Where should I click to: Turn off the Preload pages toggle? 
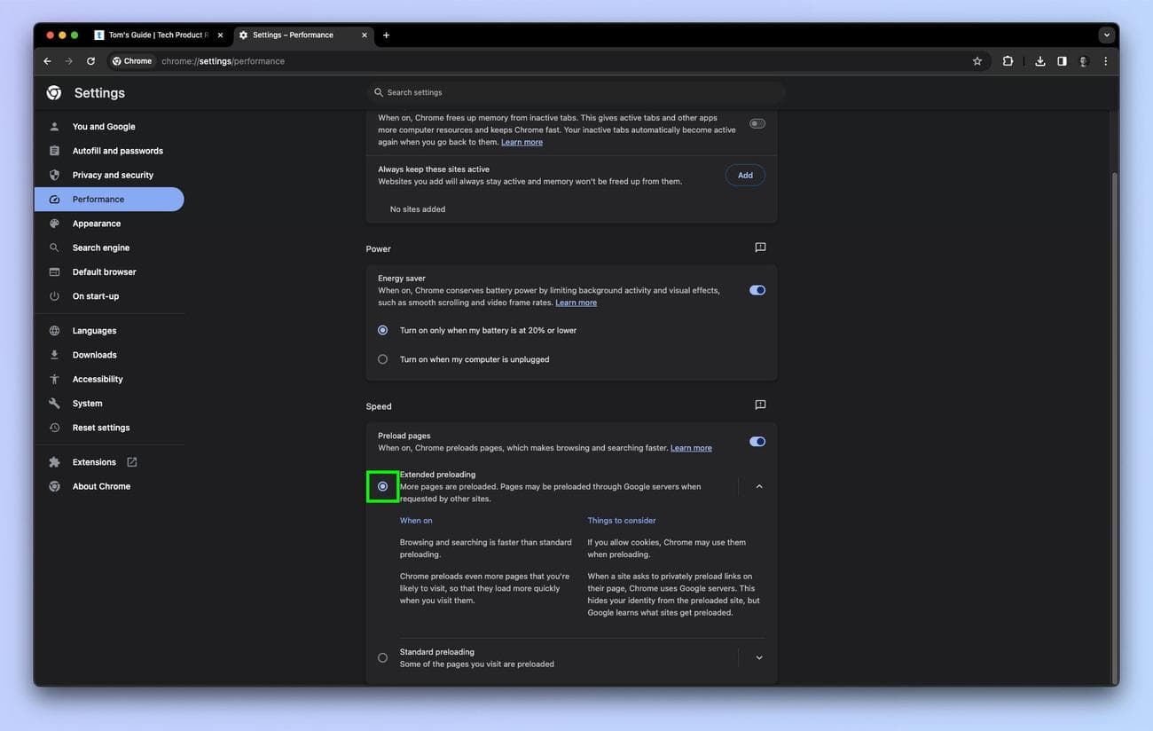coord(757,442)
